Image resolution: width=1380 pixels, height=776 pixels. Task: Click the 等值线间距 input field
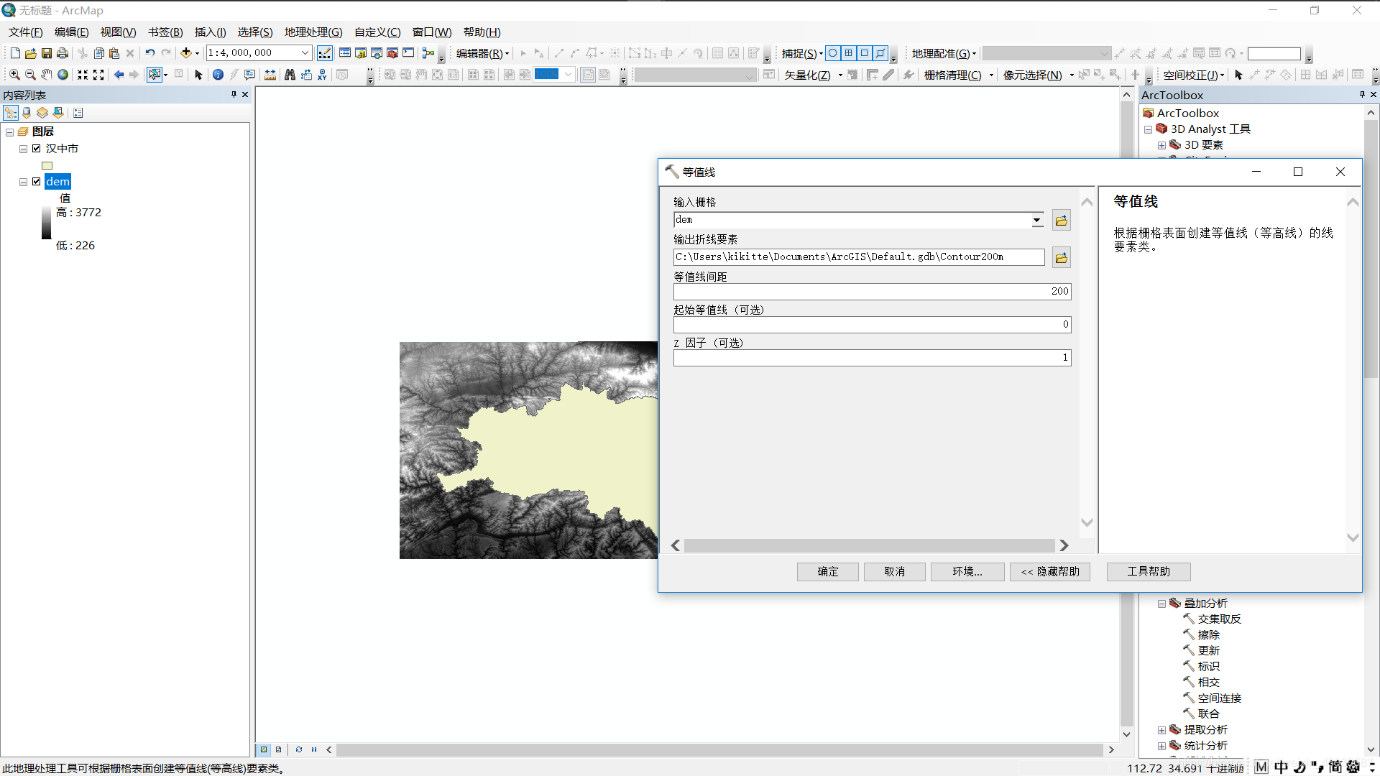[872, 291]
